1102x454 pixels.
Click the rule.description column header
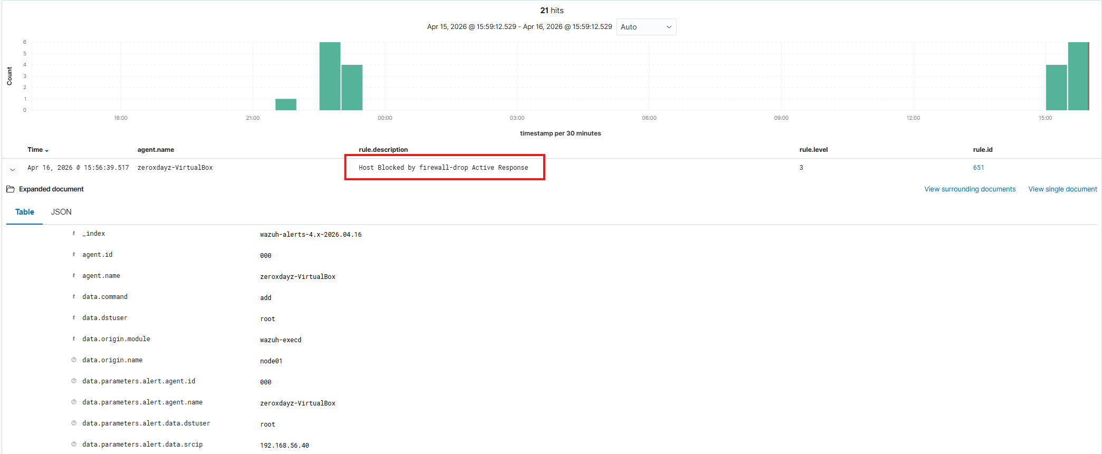[383, 150]
